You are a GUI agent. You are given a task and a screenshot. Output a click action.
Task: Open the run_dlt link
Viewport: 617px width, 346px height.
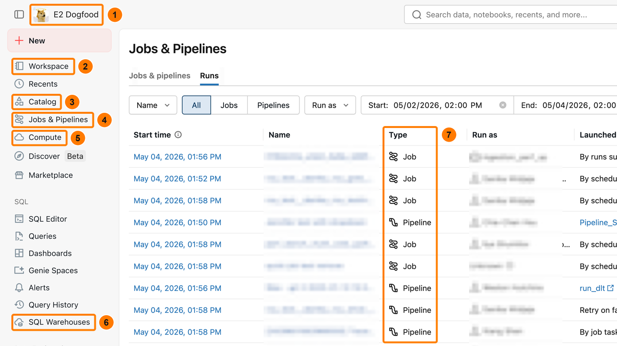coord(592,288)
